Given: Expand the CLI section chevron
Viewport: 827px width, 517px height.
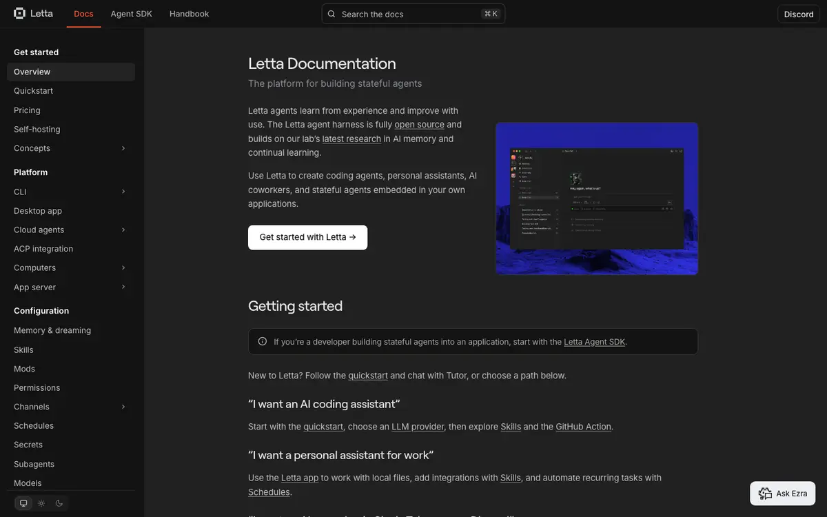Looking at the screenshot, I should (x=123, y=192).
